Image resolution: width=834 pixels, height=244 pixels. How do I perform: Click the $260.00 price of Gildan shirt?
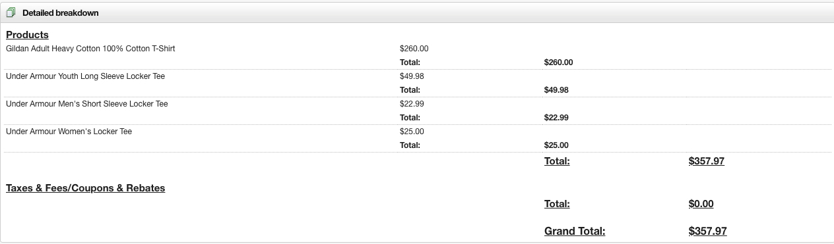(414, 49)
